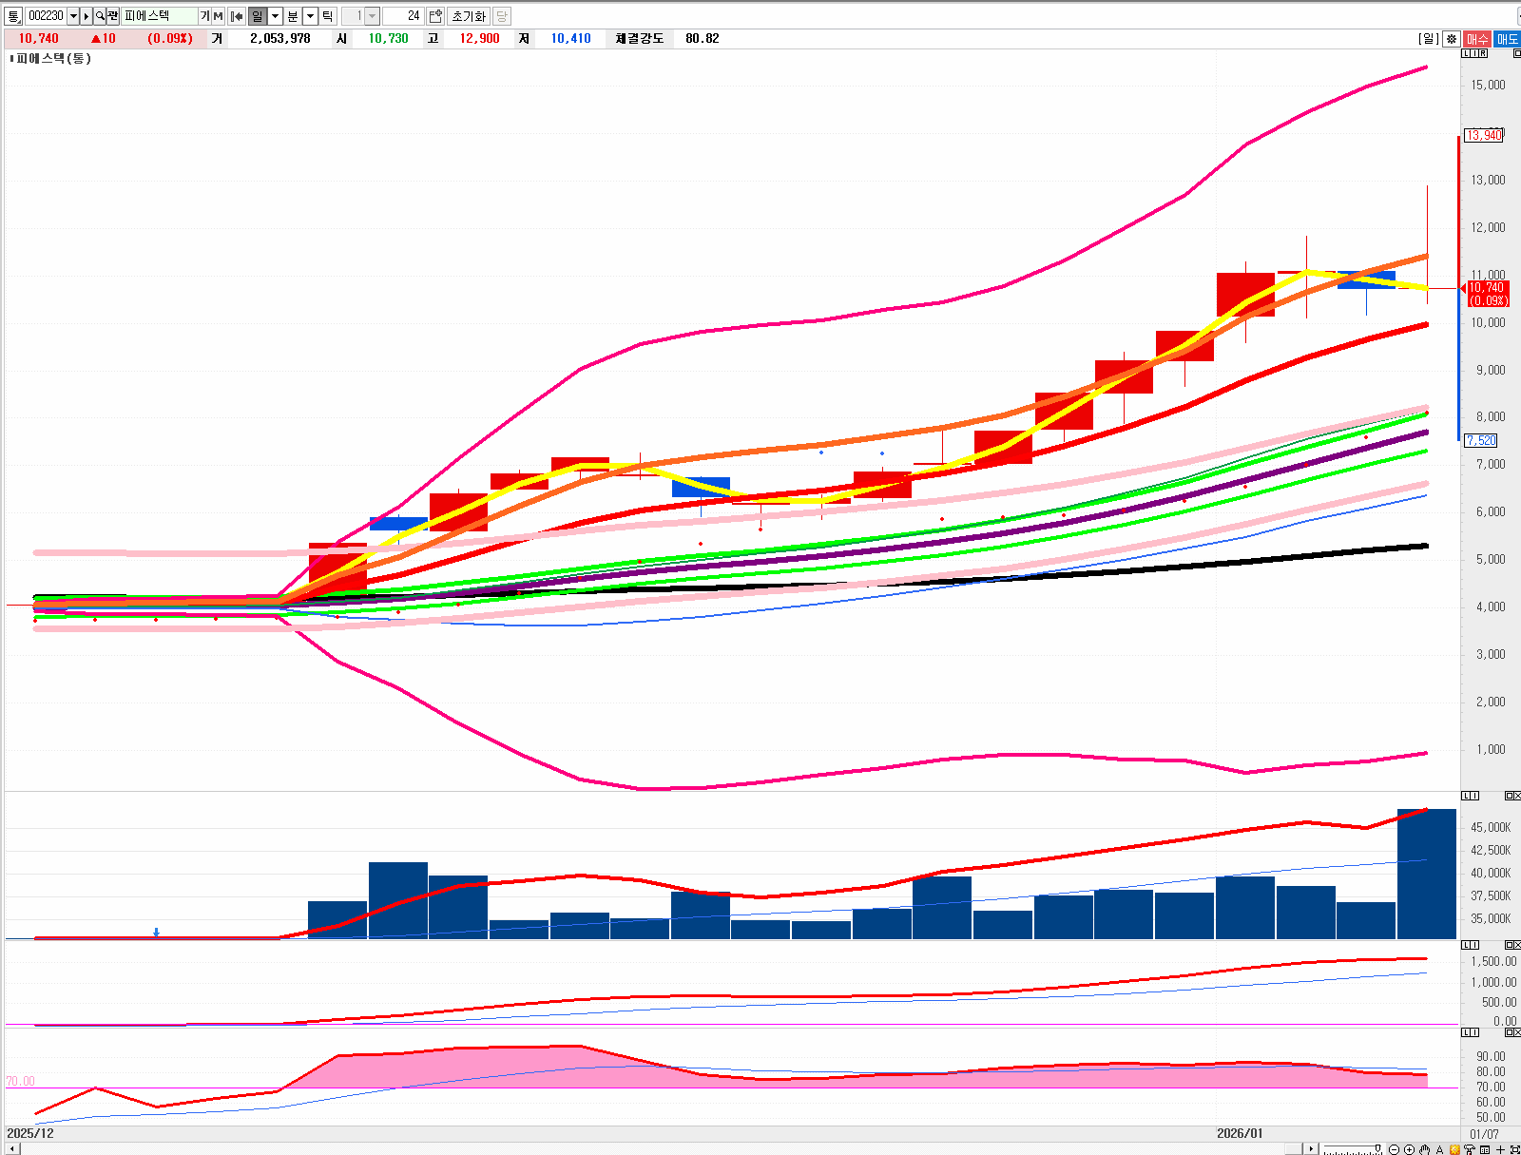
Task: Toggle the 일 daily period button
Action: click(x=258, y=16)
